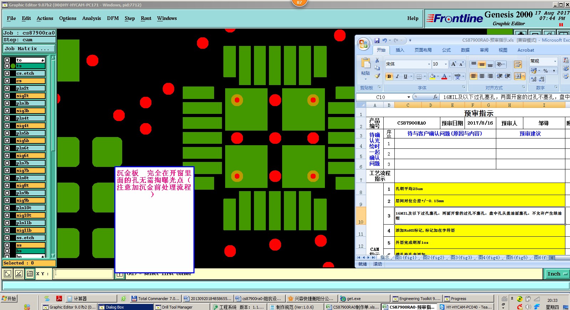Open the font name dropdown 宋体
The image size is (570, 310).
429,64
